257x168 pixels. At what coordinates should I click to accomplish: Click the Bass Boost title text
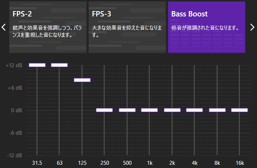coord(189,14)
